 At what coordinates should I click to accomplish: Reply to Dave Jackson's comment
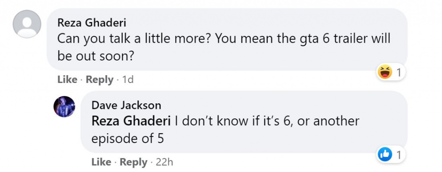coord(134,162)
